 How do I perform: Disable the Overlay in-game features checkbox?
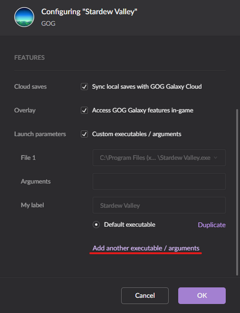click(x=84, y=111)
